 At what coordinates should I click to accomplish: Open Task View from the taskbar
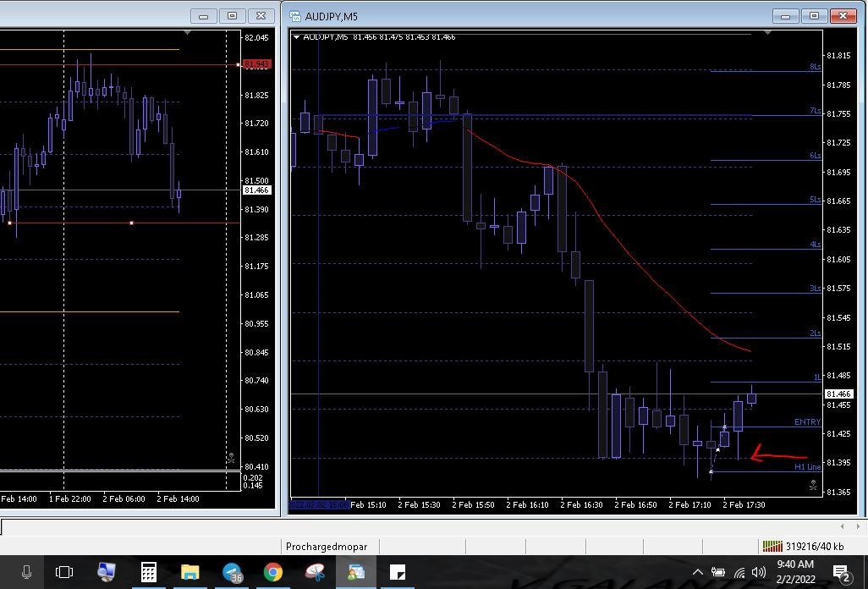click(x=64, y=572)
